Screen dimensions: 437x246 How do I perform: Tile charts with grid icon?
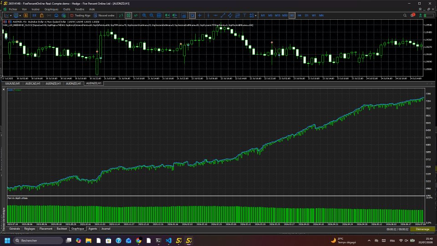click(x=159, y=15)
